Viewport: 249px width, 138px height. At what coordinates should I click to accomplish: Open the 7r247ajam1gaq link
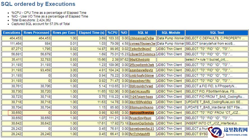[x=141, y=97]
